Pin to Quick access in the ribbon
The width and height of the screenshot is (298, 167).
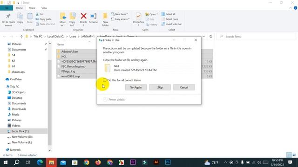pos(8,20)
